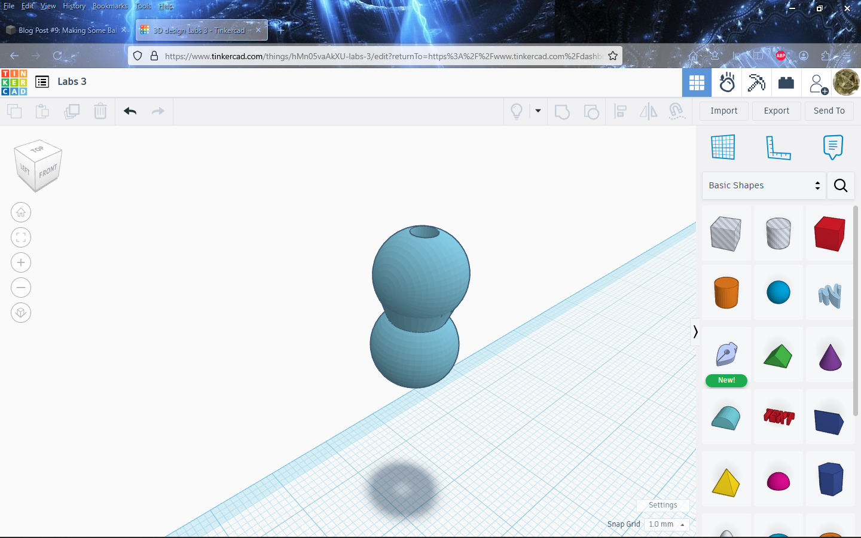Undo the last action

pyautogui.click(x=130, y=111)
